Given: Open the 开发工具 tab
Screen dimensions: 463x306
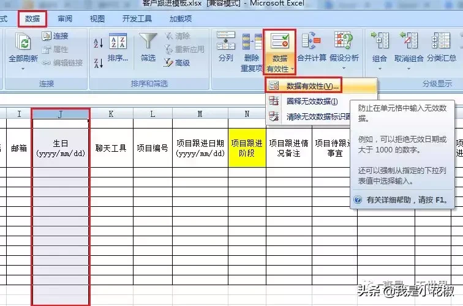Looking at the screenshot, I should 137,19.
